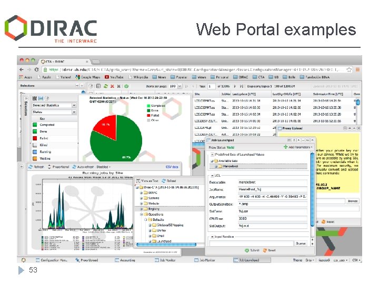Click the Arguments input field
The image size is (379, 284).
pyautogui.click(x=273, y=197)
